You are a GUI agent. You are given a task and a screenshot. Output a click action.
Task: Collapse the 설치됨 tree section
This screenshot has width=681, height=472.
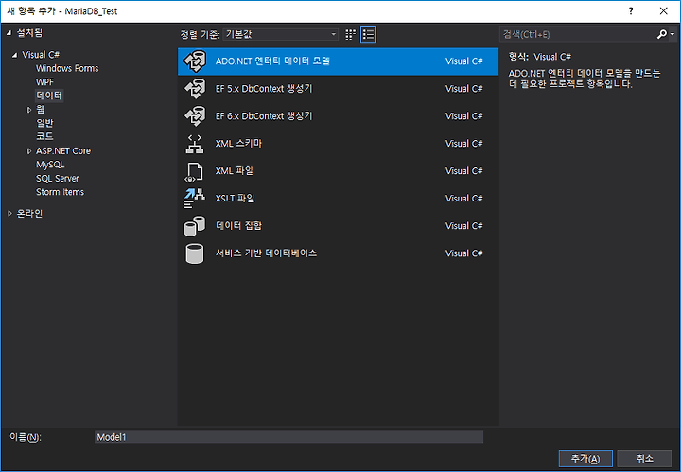click(9, 33)
